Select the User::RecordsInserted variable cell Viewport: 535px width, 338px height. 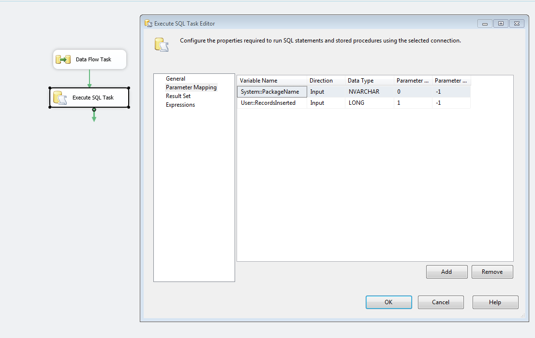click(x=271, y=102)
